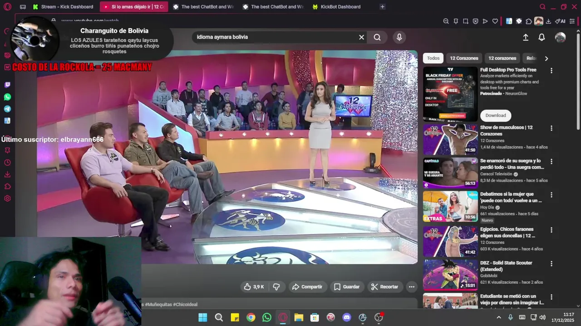581x326 pixels.
Task: Open menu for 'Show de musculosos' video
Action: pyautogui.click(x=551, y=128)
